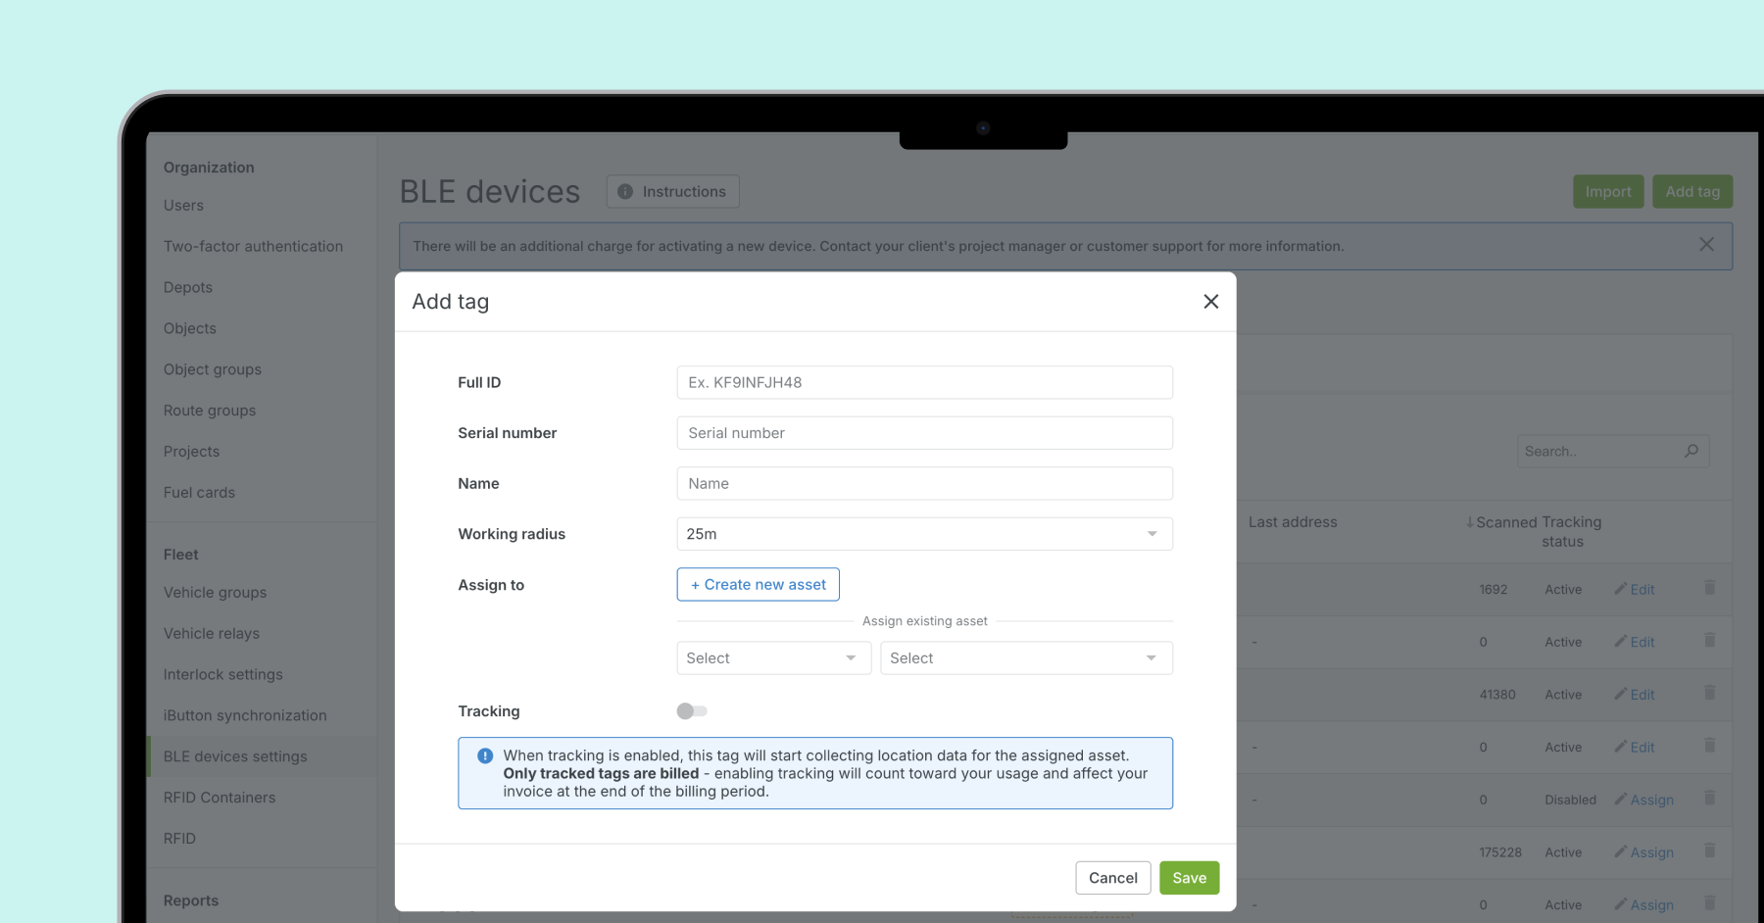Screen dimensions: 1764x923
Task: Click the Cancel button
Action: (x=1113, y=878)
